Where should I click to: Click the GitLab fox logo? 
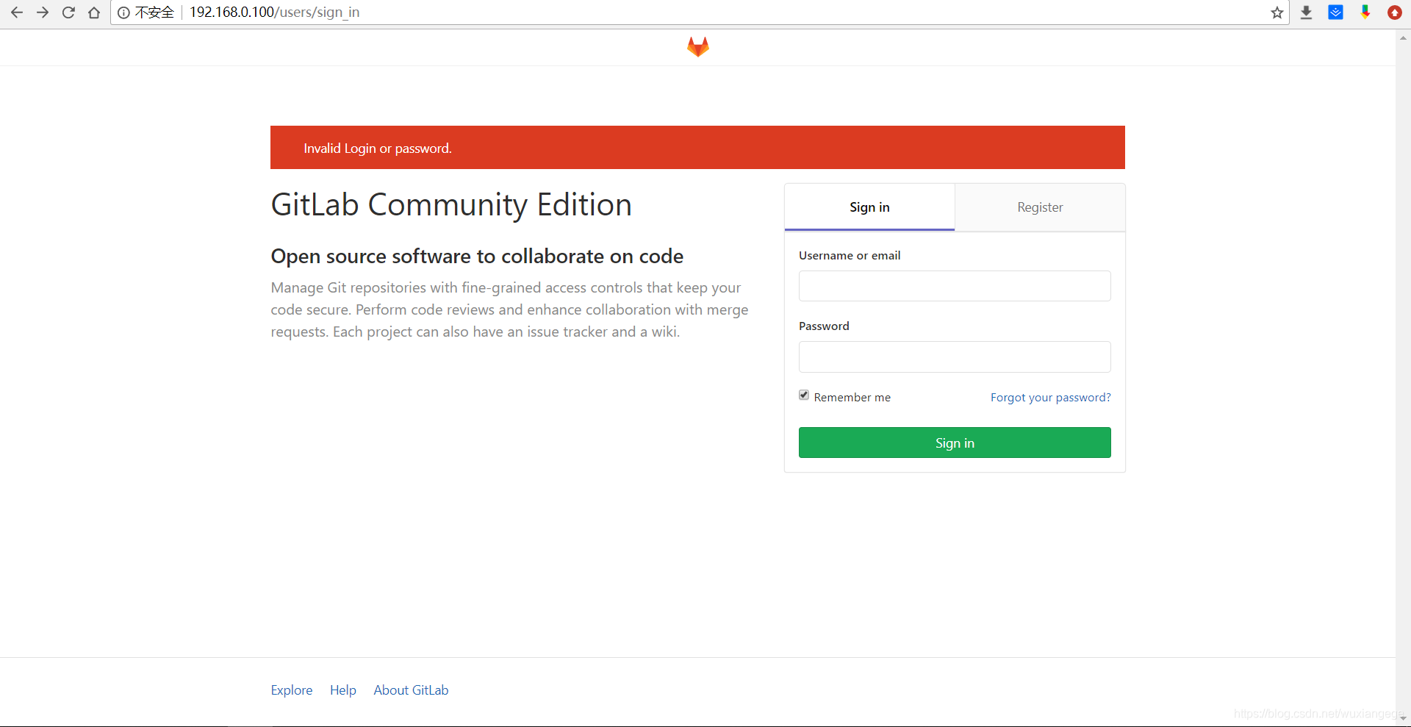click(x=698, y=47)
